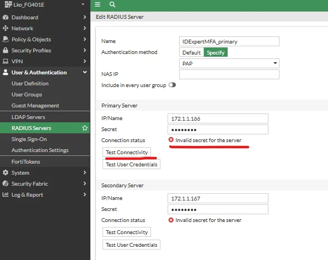This screenshot has height=260, width=328.
Task: Click the Security Fabric icon
Action: pyautogui.click(x=6, y=183)
